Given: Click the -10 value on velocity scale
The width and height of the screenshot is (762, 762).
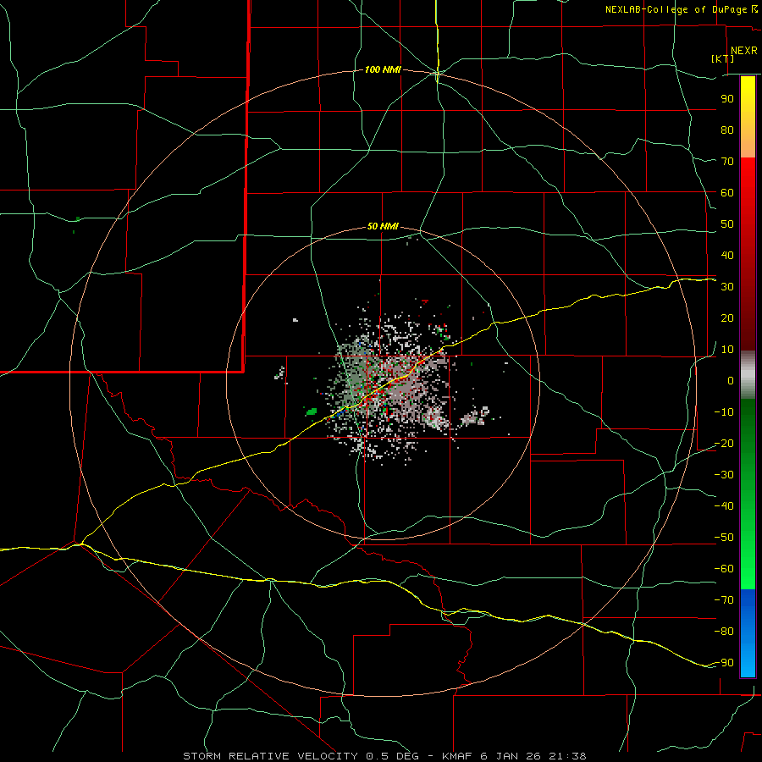Looking at the screenshot, I should coord(724,412).
